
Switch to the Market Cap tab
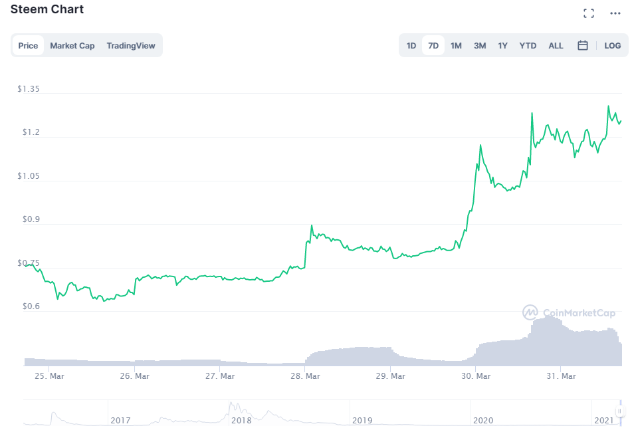tap(72, 46)
